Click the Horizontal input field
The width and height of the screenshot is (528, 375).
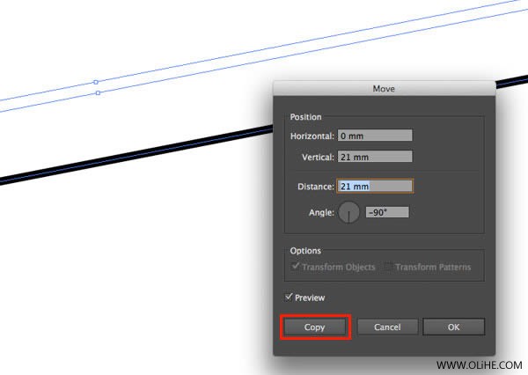pos(375,136)
